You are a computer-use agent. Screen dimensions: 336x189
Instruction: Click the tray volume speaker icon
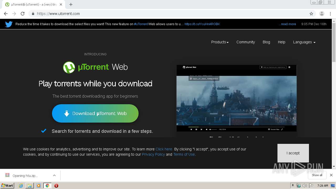coord(304,186)
